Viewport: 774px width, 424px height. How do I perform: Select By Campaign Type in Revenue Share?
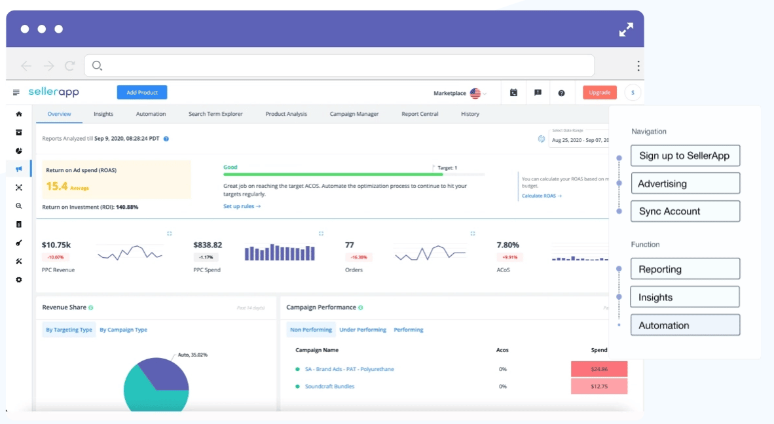[x=123, y=330]
